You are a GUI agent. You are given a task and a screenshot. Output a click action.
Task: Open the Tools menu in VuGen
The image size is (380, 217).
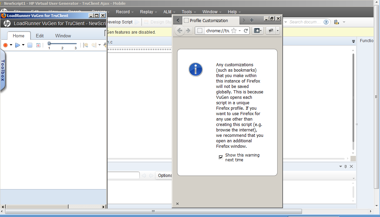(x=189, y=12)
